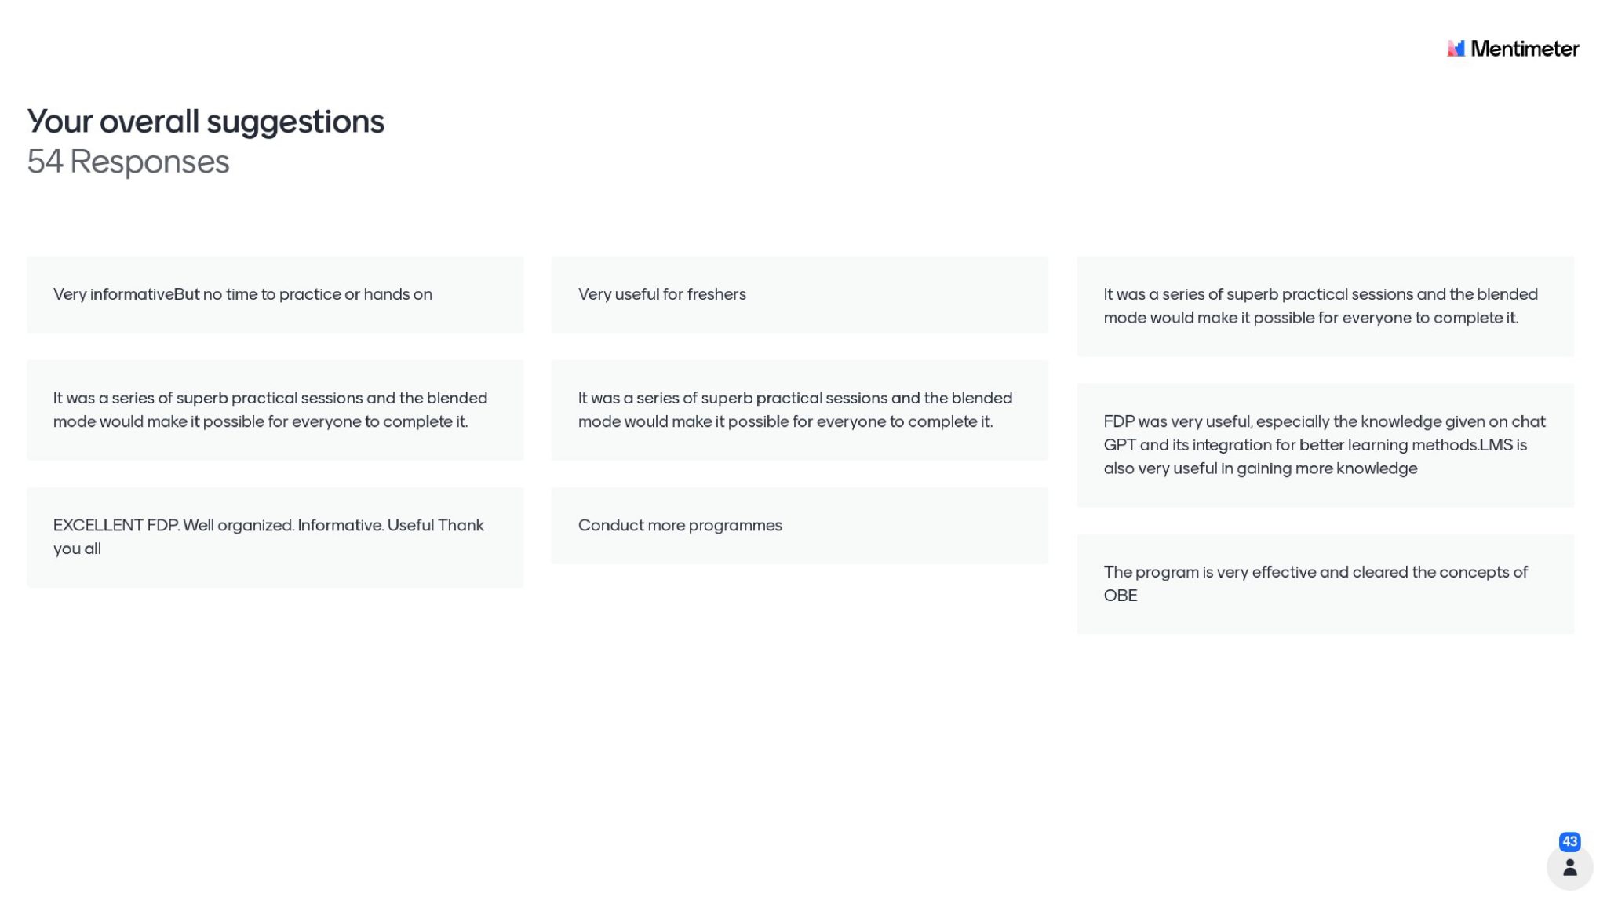This screenshot has width=1607, height=904.
Task: Open the middle-column "superb practical sessions" response
Action: (x=799, y=410)
